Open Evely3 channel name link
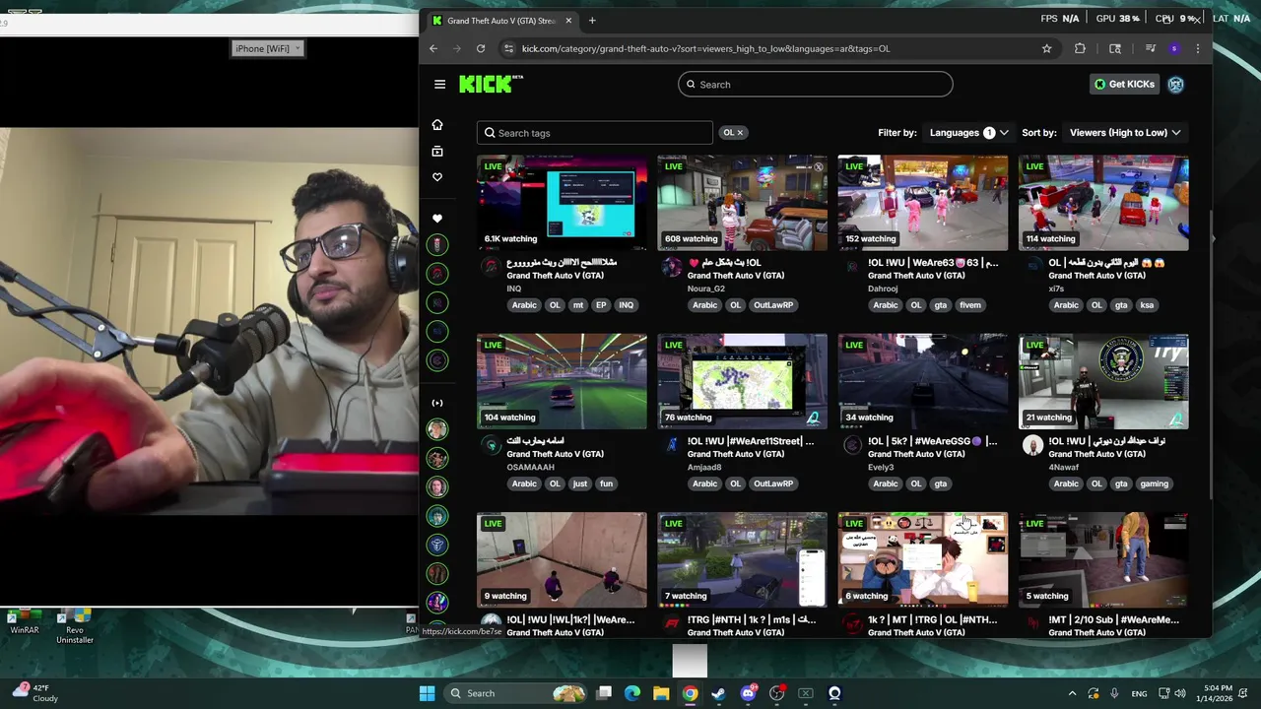The image size is (1261, 709). coord(881,467)
